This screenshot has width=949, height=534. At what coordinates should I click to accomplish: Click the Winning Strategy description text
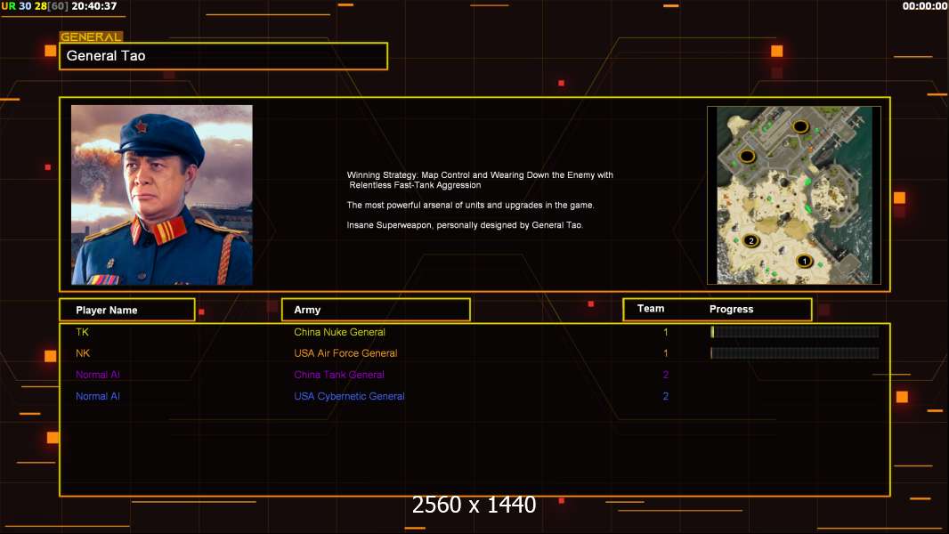[x=480, y=180]
